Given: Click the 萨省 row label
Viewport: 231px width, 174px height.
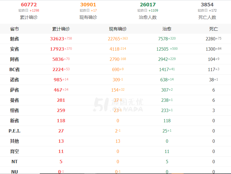Looking at the screenshot, I should tap(14, 90).
